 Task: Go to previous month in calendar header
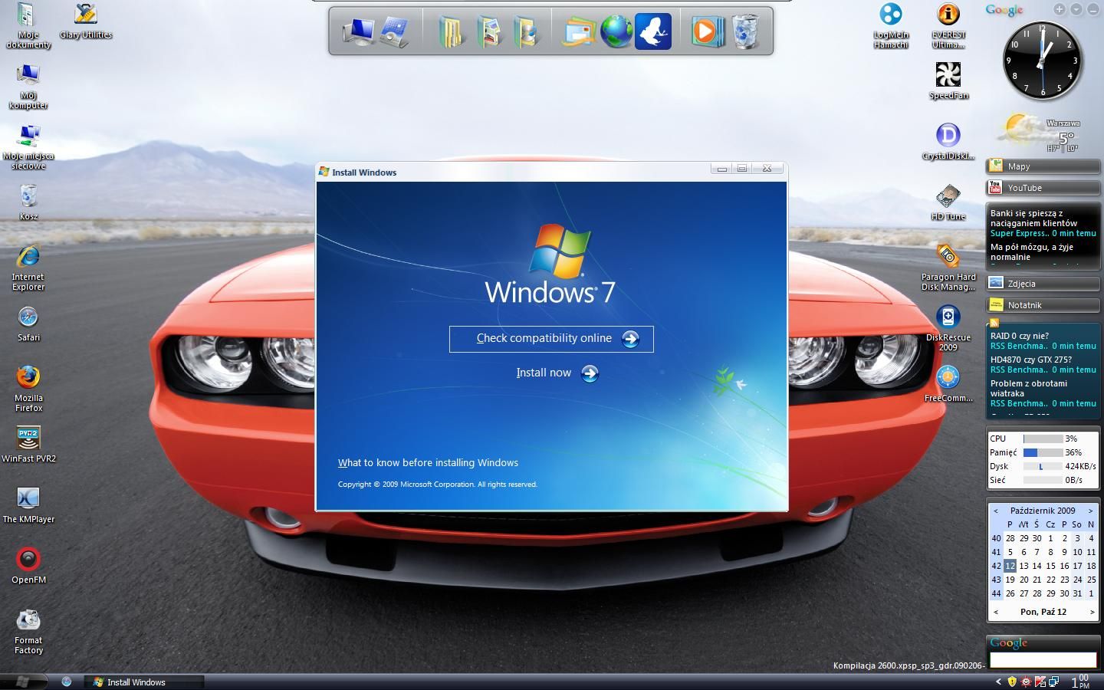pyautogui.click(x=995, y=511)
